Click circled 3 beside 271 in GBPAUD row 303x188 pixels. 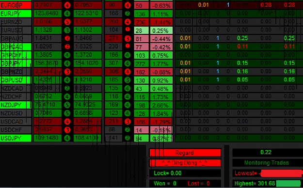click(128, 38)
